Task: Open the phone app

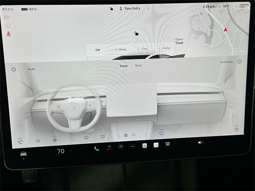Action: [96, 148]
